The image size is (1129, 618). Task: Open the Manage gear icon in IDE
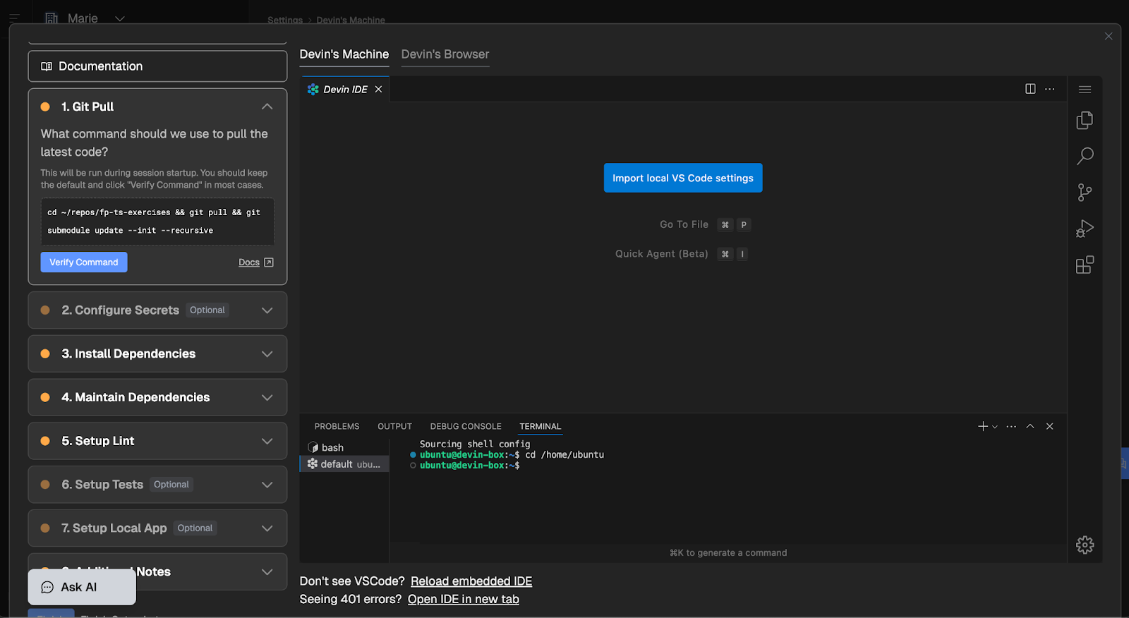click(1085, 545)
